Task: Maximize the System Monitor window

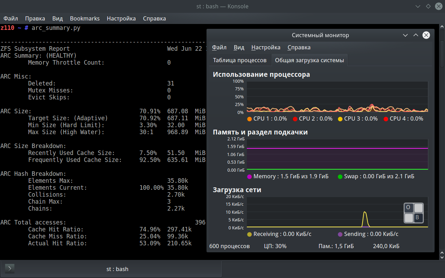Action: pyautogui.click(x=415, y=35)
